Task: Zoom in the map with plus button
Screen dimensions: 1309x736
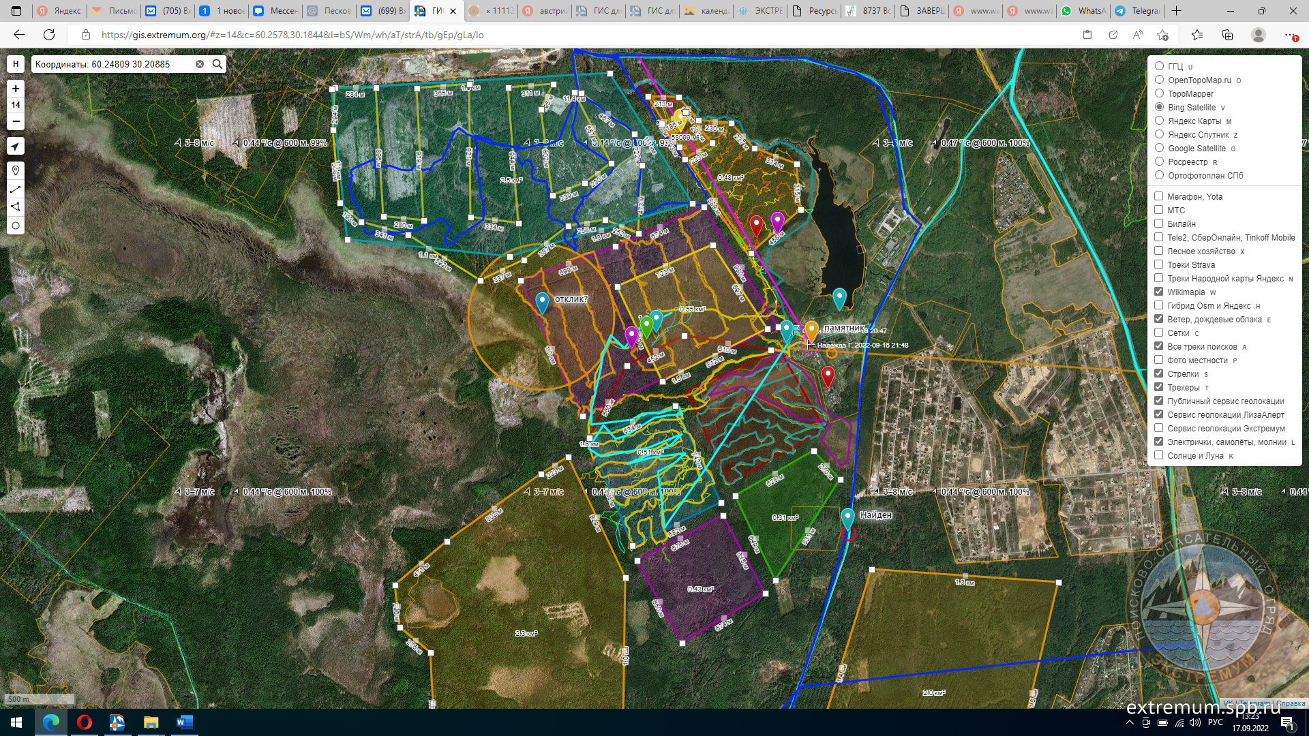Action: tap(16, 89)
